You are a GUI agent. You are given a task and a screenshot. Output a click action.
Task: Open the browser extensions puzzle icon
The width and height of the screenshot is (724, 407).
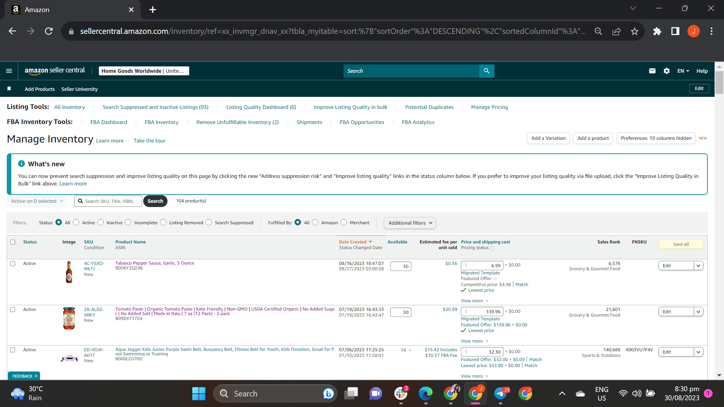point(657,31)
